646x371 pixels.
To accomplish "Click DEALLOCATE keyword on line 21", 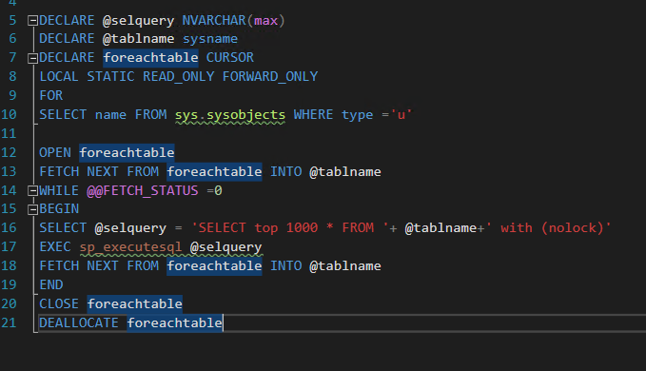I will pyautogui.click(x=79, y=322).
